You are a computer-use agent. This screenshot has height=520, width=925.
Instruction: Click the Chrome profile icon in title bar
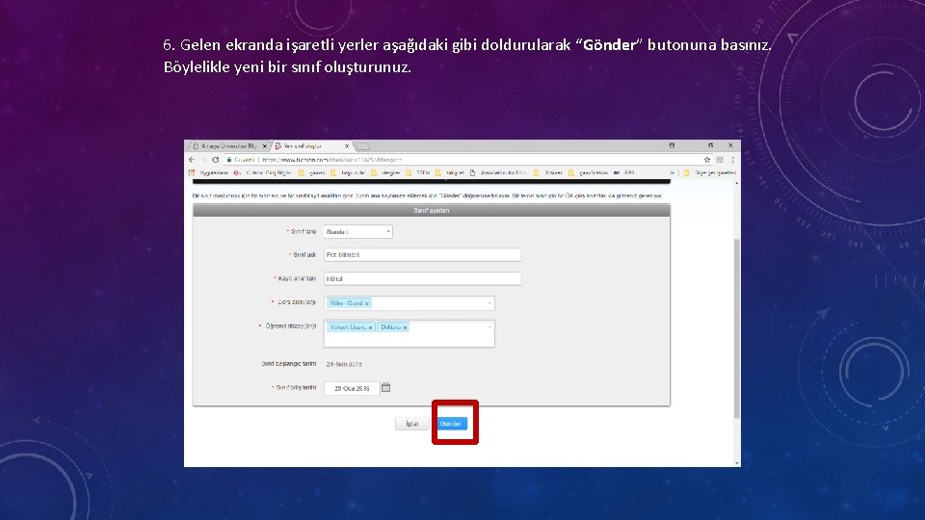(672, 145)
